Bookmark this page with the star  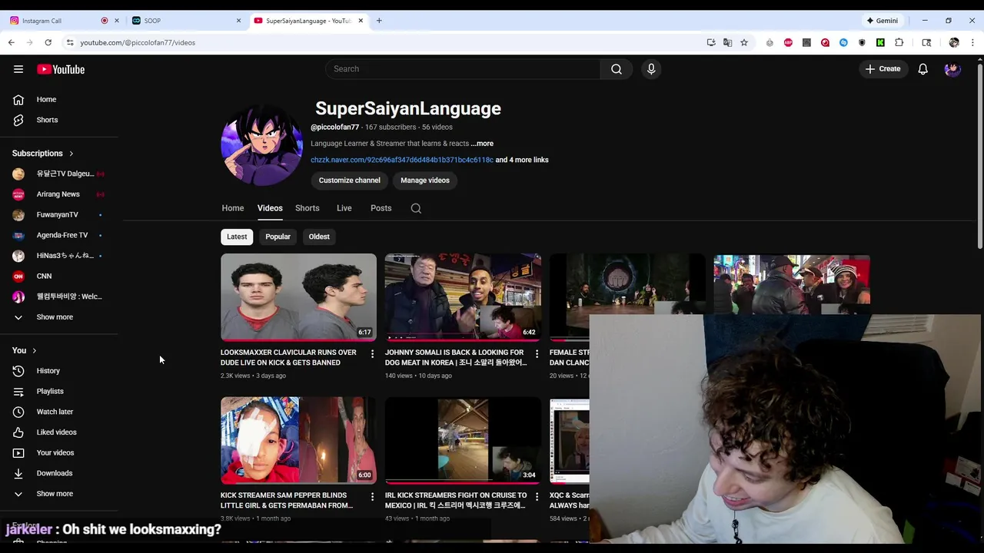point(744,42)
